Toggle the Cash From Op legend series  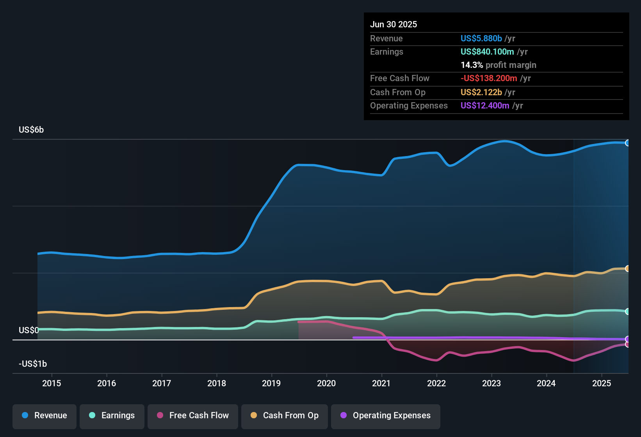point(285,416)
